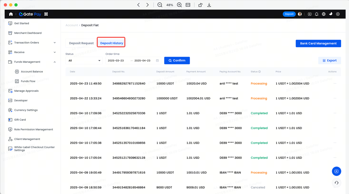Open the four-dot apps grid icon

point(46,14)
